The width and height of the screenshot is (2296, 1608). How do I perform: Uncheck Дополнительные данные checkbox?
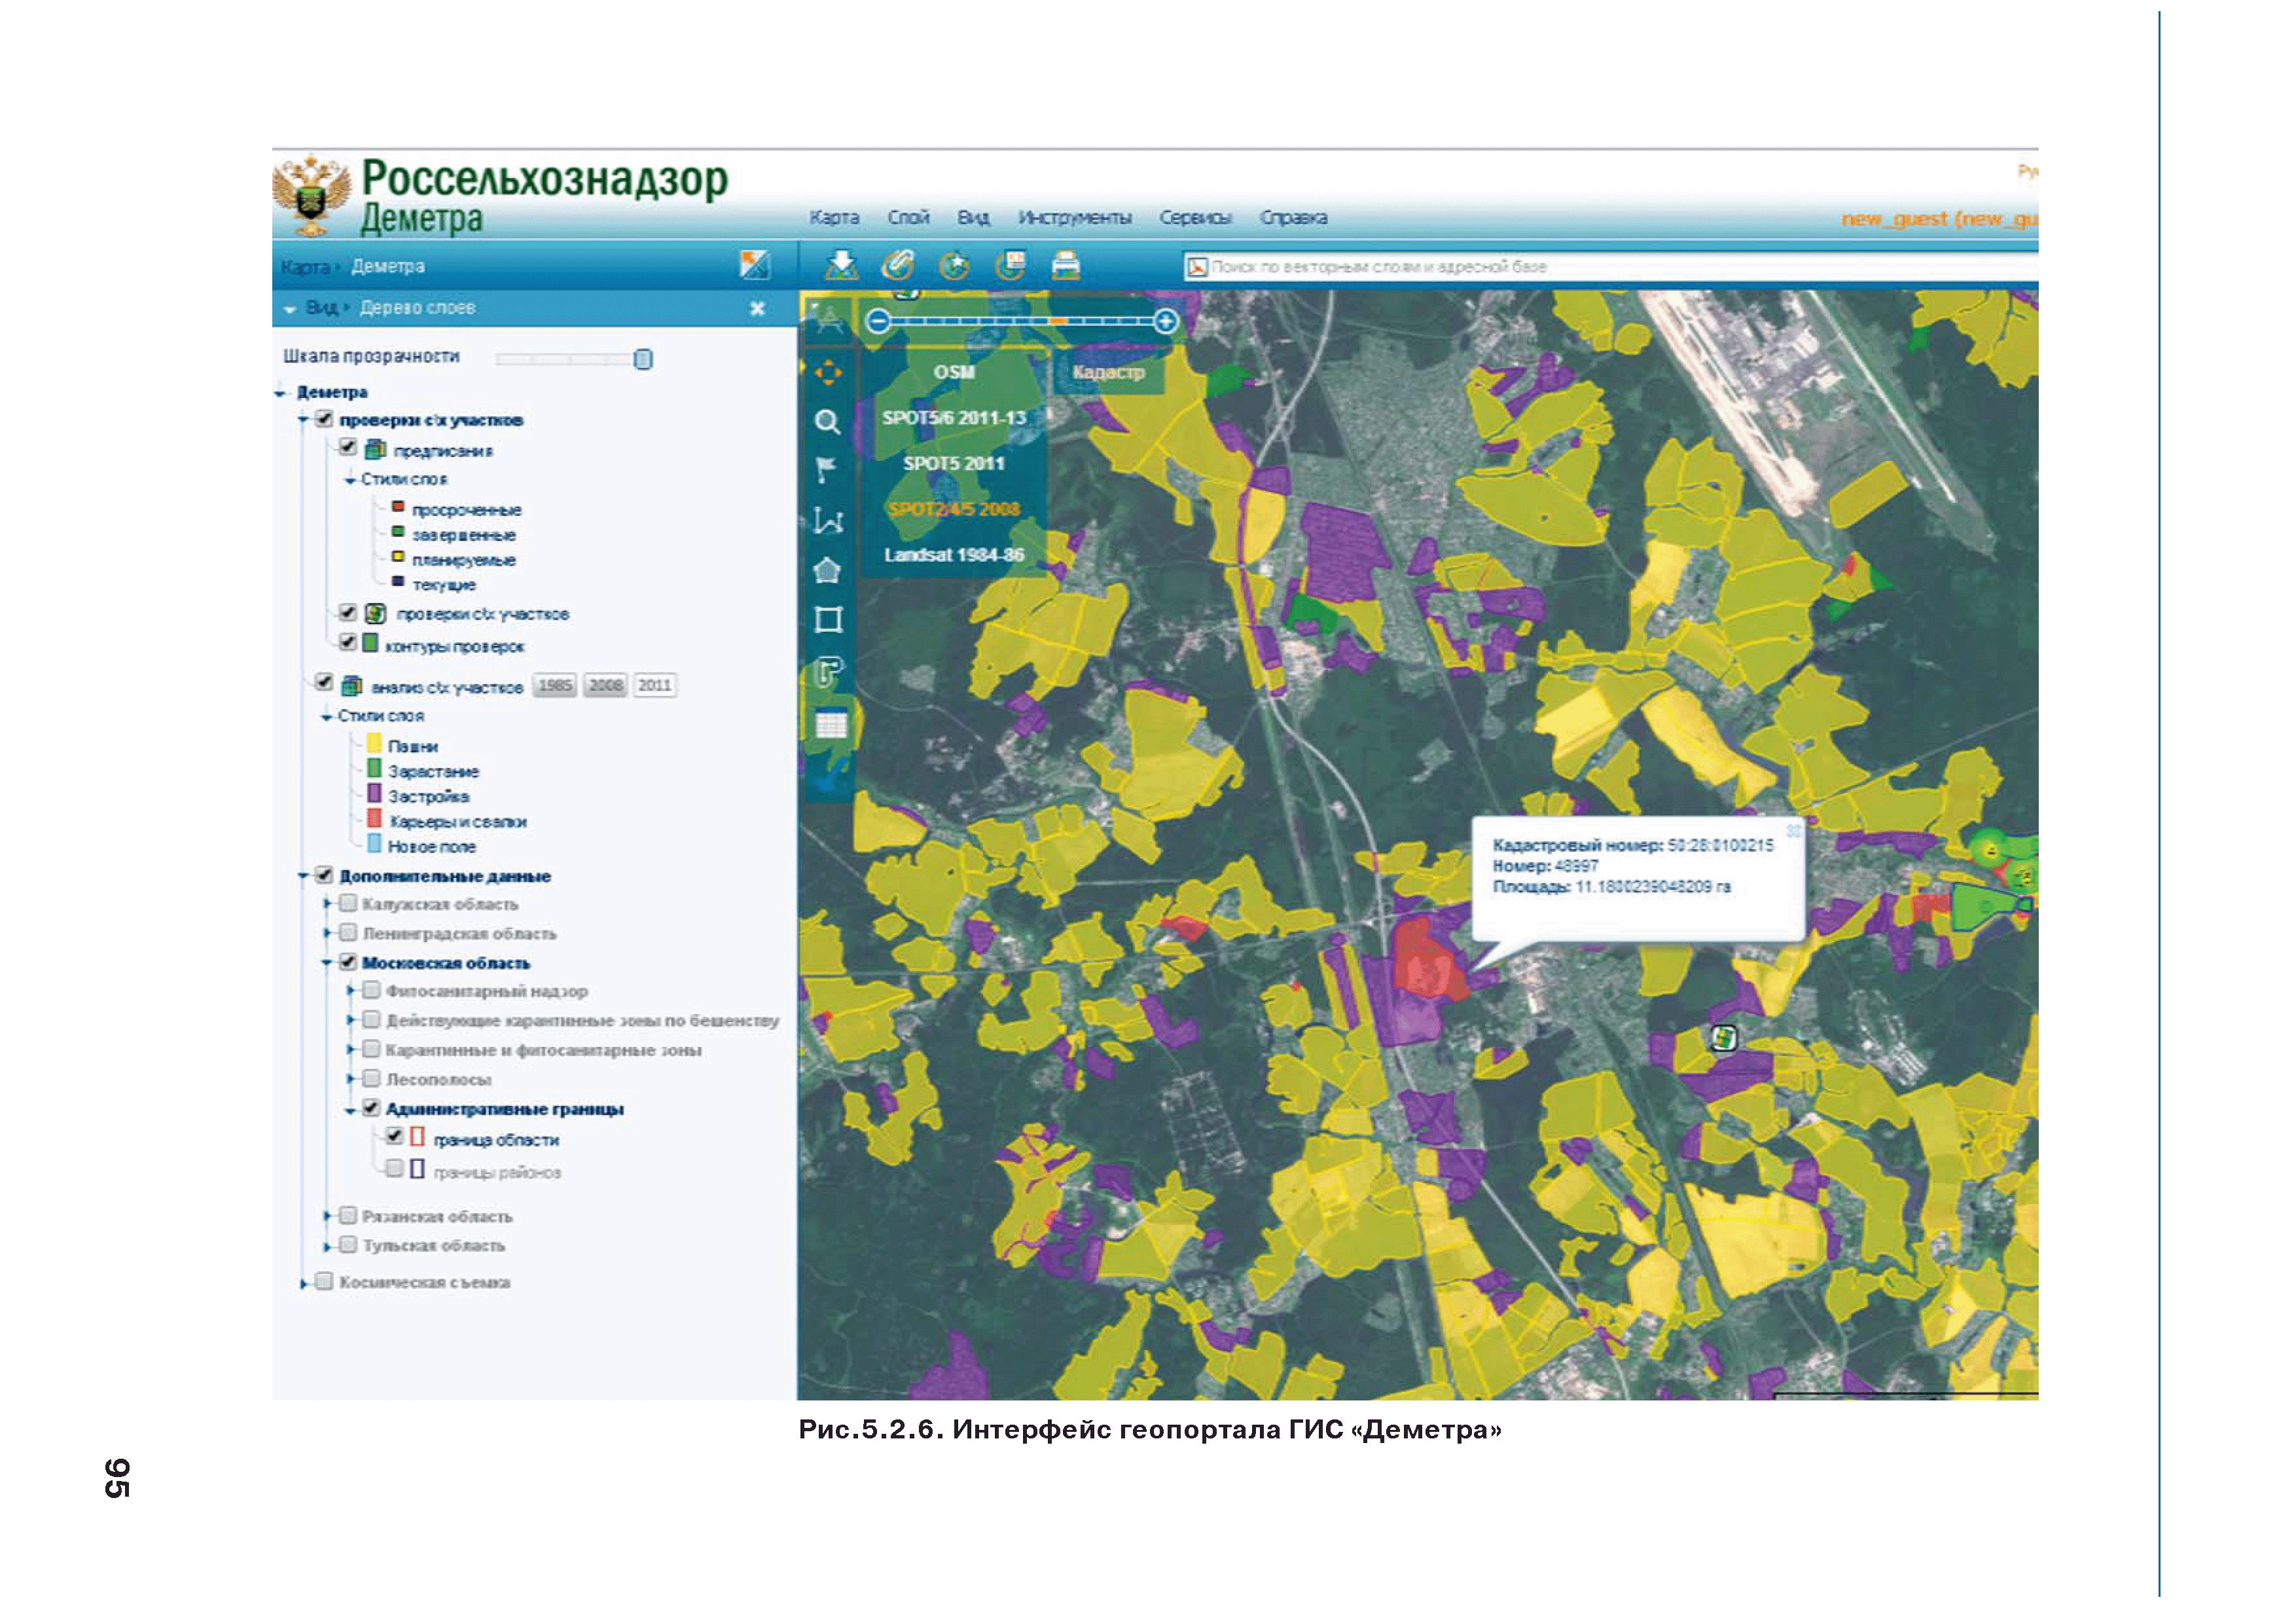click(323, 875)
